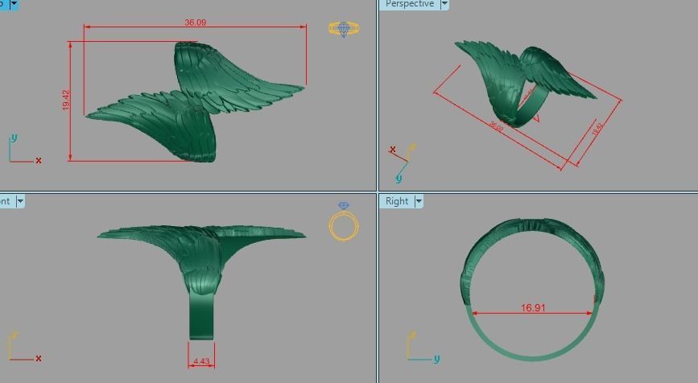Click the ring shank in Front view

click(x=201, y=315)
